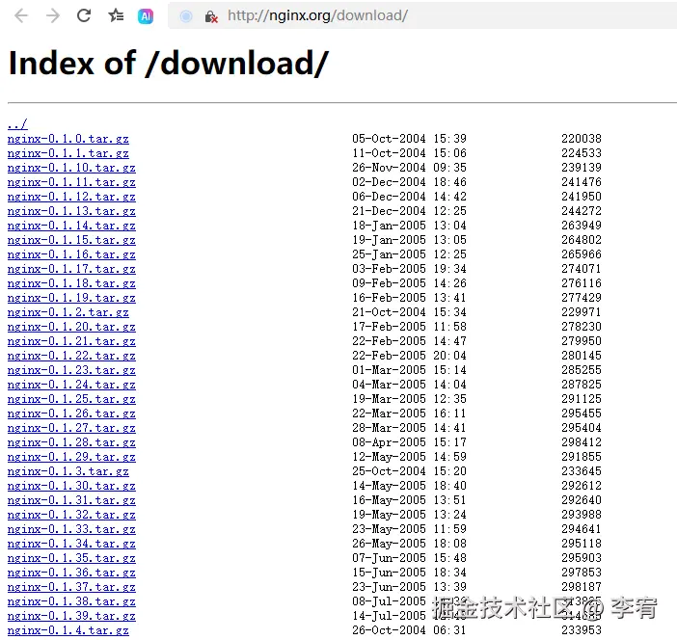Download nginx-0.1.39.tar.gz

tap(71, 616)
